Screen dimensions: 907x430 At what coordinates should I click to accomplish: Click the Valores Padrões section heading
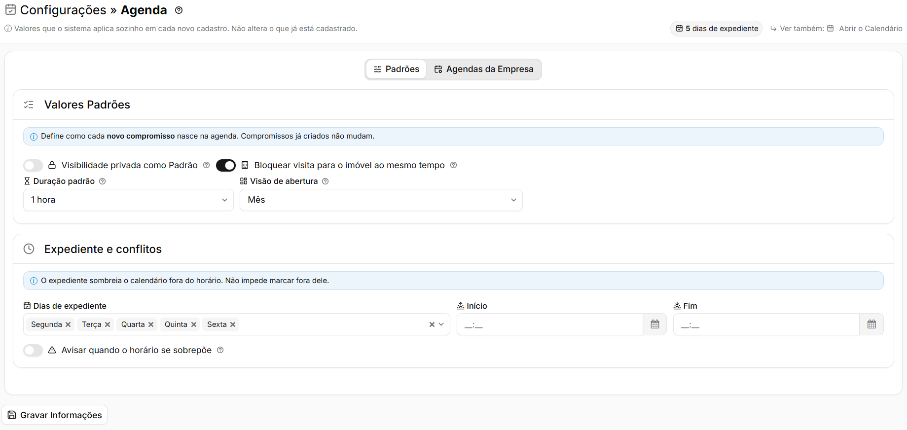coord(87,105)
